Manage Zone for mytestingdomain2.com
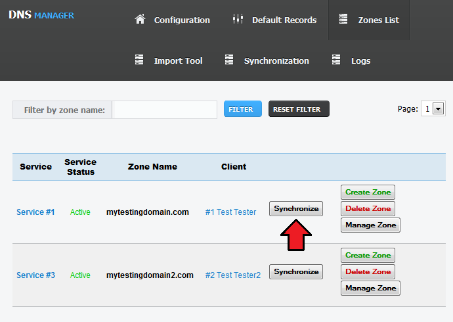This screenshot has height=322, width=453. pyautogui.click(x=370, y=288)
